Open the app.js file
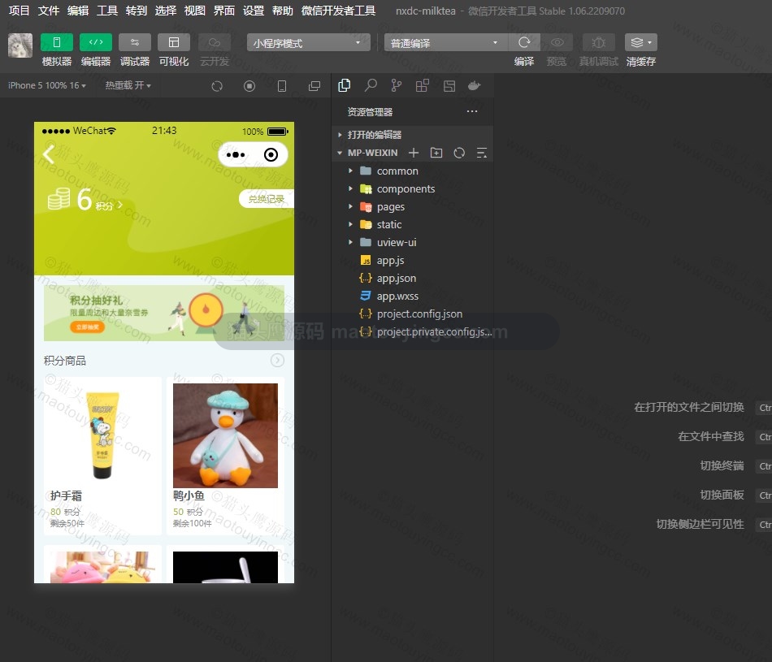Screen dimensions: 772x662 click(413, 261)
